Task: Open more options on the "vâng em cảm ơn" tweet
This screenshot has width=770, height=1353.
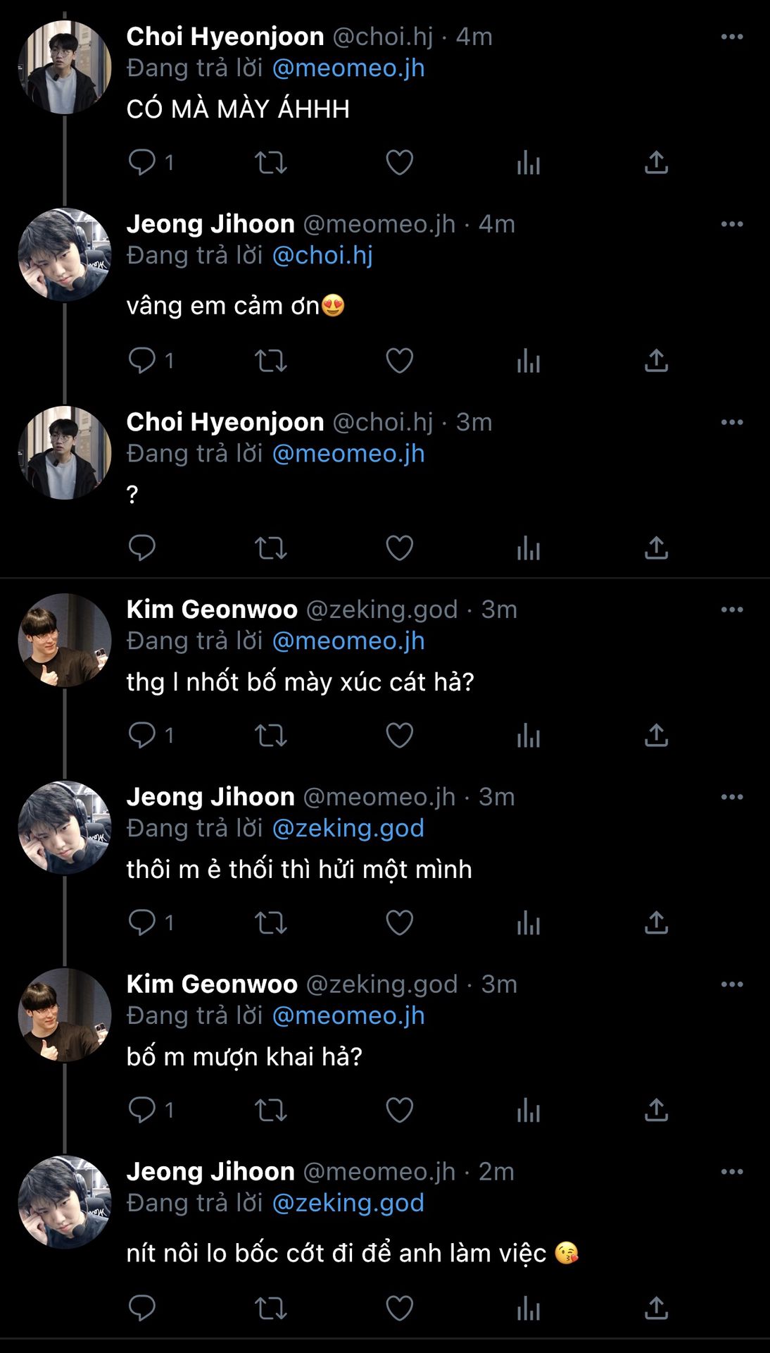Action: (x=732, y=224)
